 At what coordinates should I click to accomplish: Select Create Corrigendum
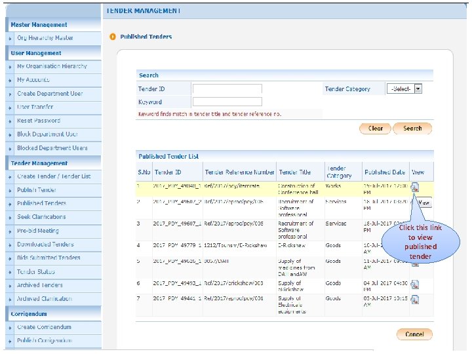click(x=45, y=327)
